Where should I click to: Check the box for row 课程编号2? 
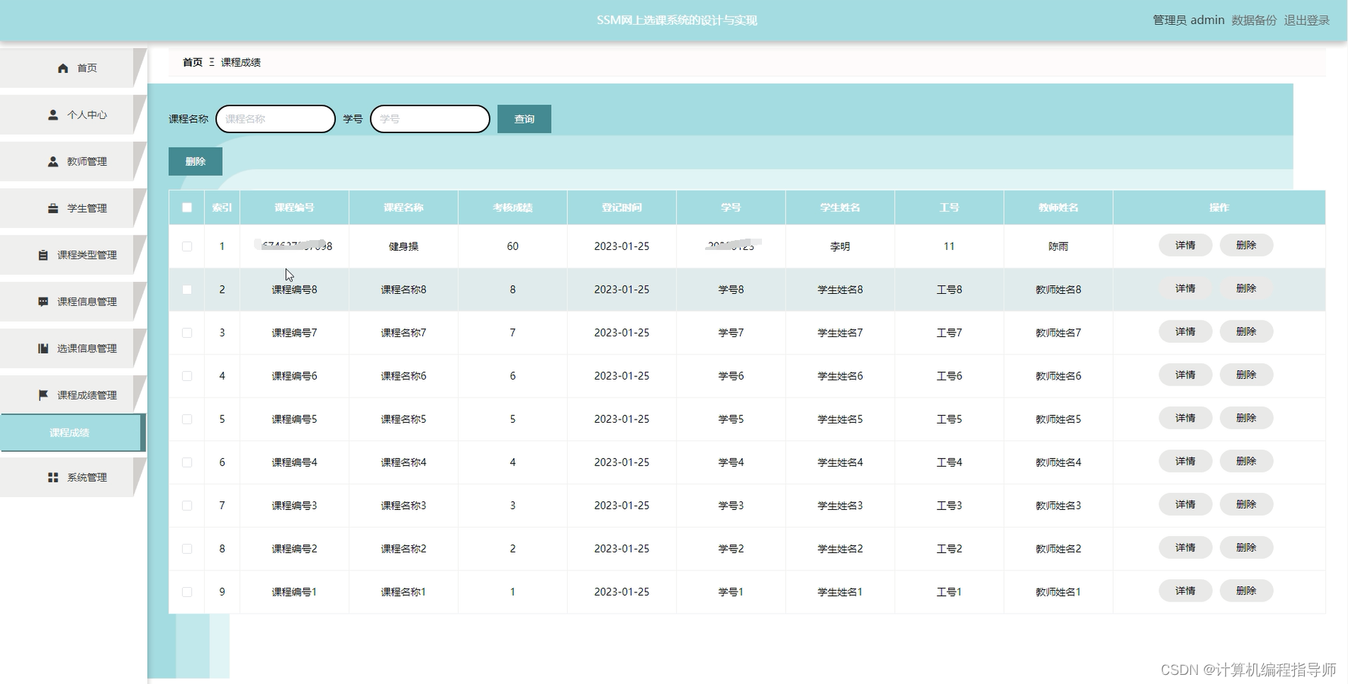click(187, 548)
